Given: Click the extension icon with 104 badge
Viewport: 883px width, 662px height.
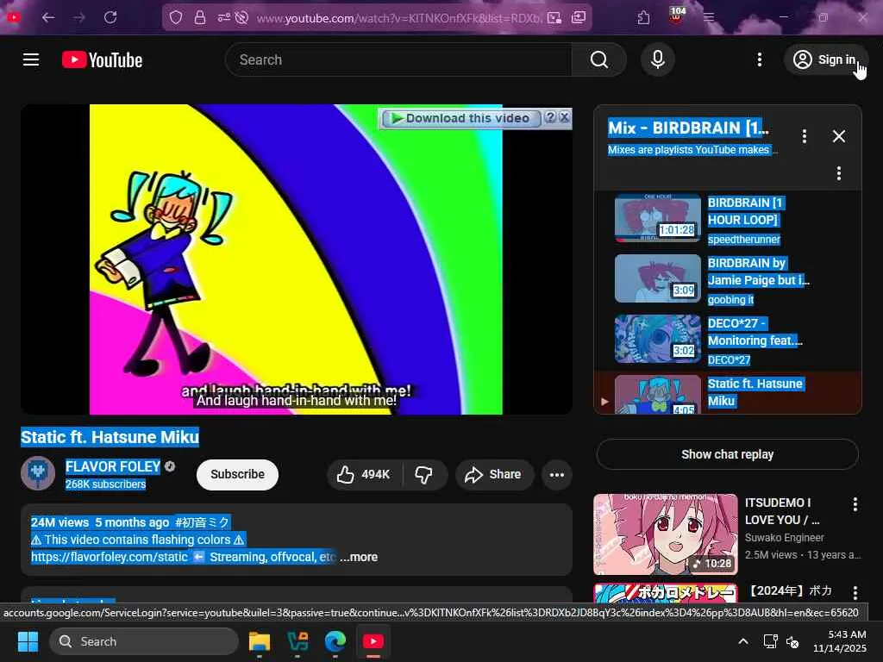Looking at the screenshot, I should pos(677,16).
